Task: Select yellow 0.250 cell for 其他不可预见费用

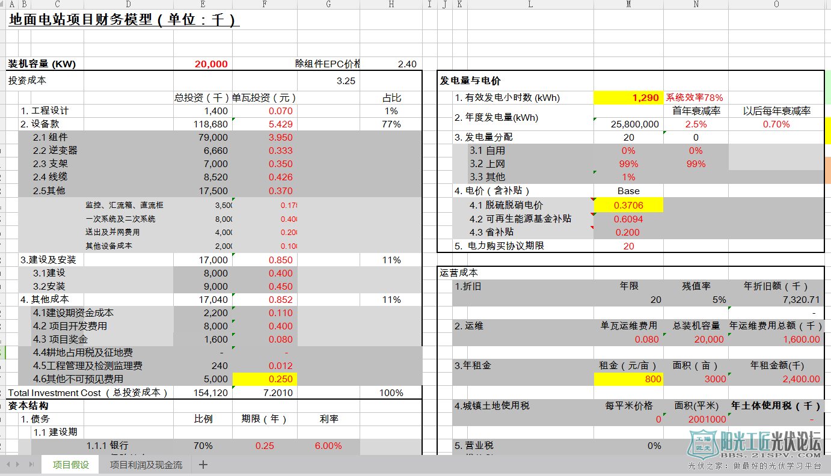Action: (265, 379)
